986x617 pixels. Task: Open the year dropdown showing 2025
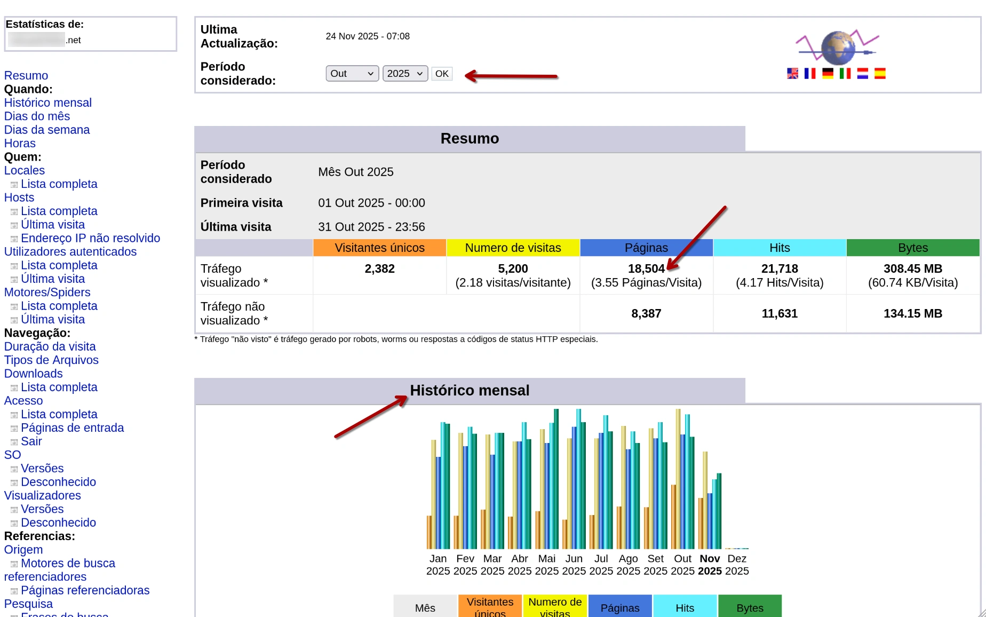tap(404, 73)
